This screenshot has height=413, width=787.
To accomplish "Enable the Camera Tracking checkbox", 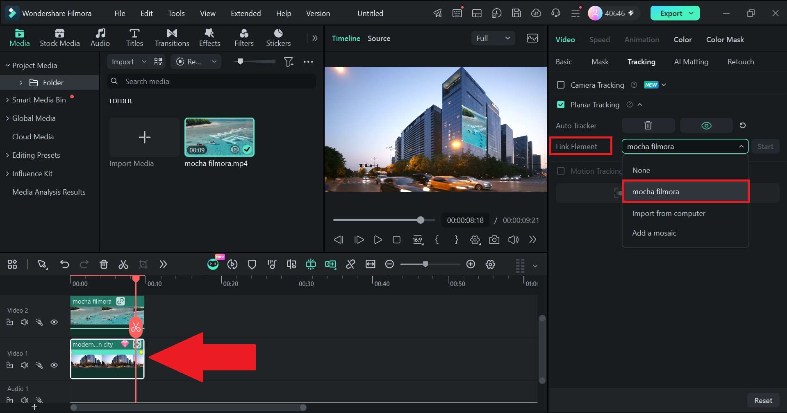I will pyautogui.click(x=561, y=85).
